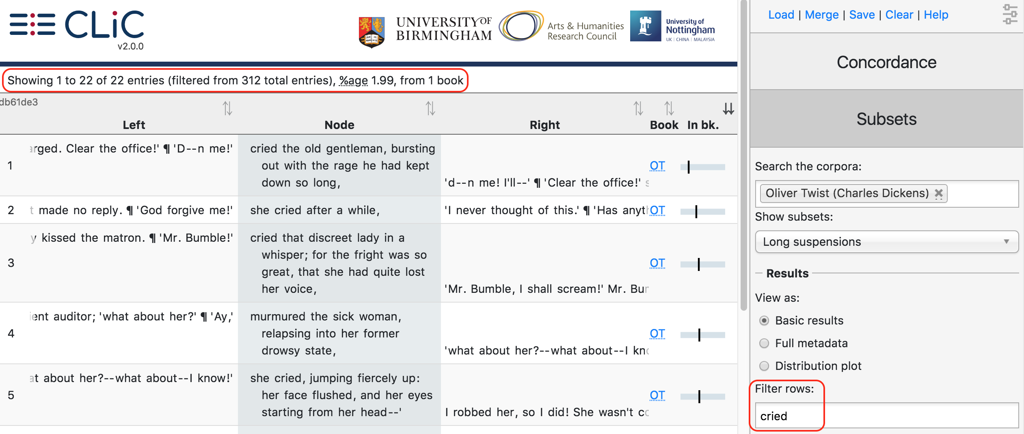Screen dimensions: 1024x434
Task: Select Distribution plot view
Action: [764, 366]
